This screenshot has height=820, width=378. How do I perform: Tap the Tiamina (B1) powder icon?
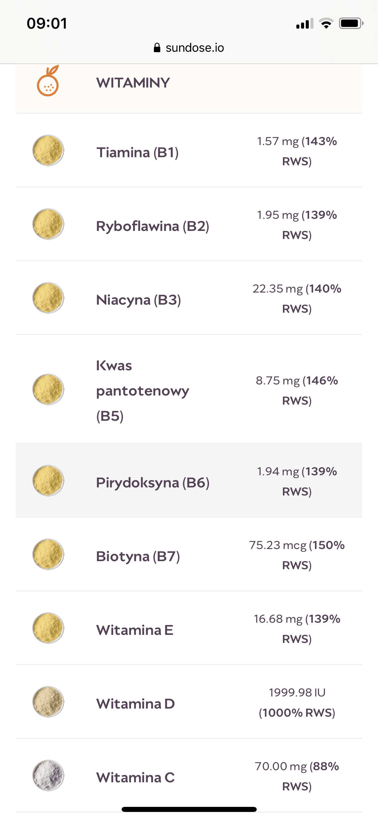click(x=48, y=151)
